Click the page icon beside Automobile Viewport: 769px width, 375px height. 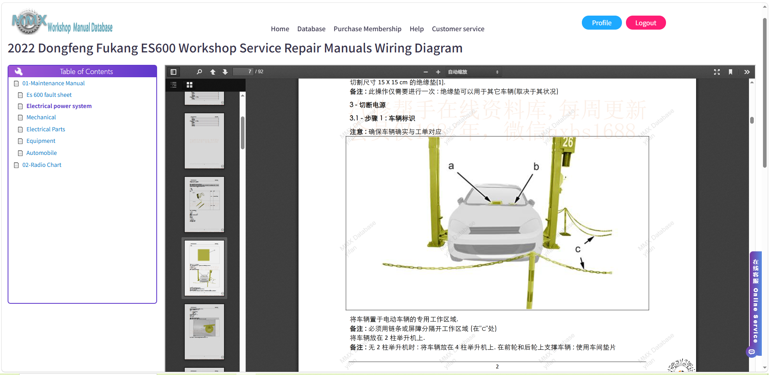(x=20, y=153)
